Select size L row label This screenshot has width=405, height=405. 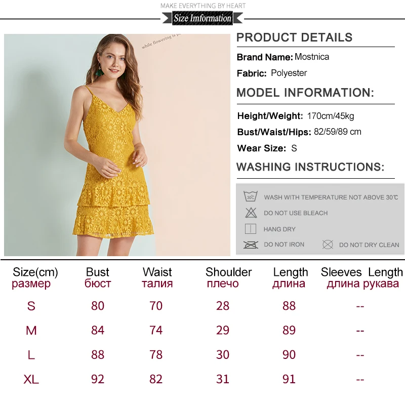(x=31, y=355)
